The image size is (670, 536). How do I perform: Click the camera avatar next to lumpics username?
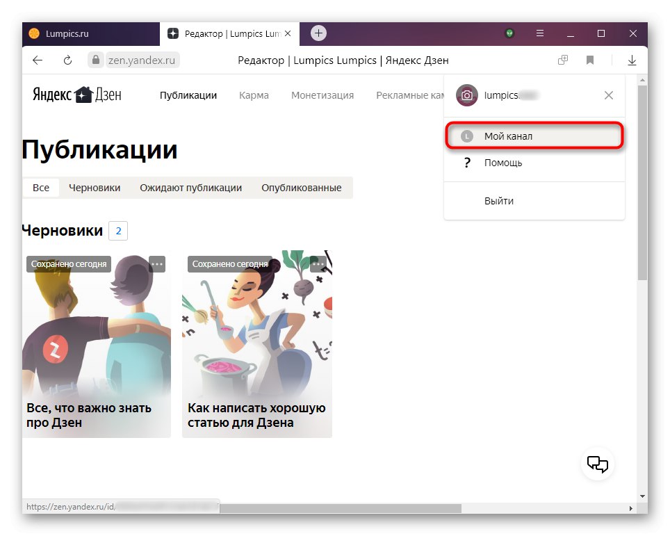click(x=466, y=95)
